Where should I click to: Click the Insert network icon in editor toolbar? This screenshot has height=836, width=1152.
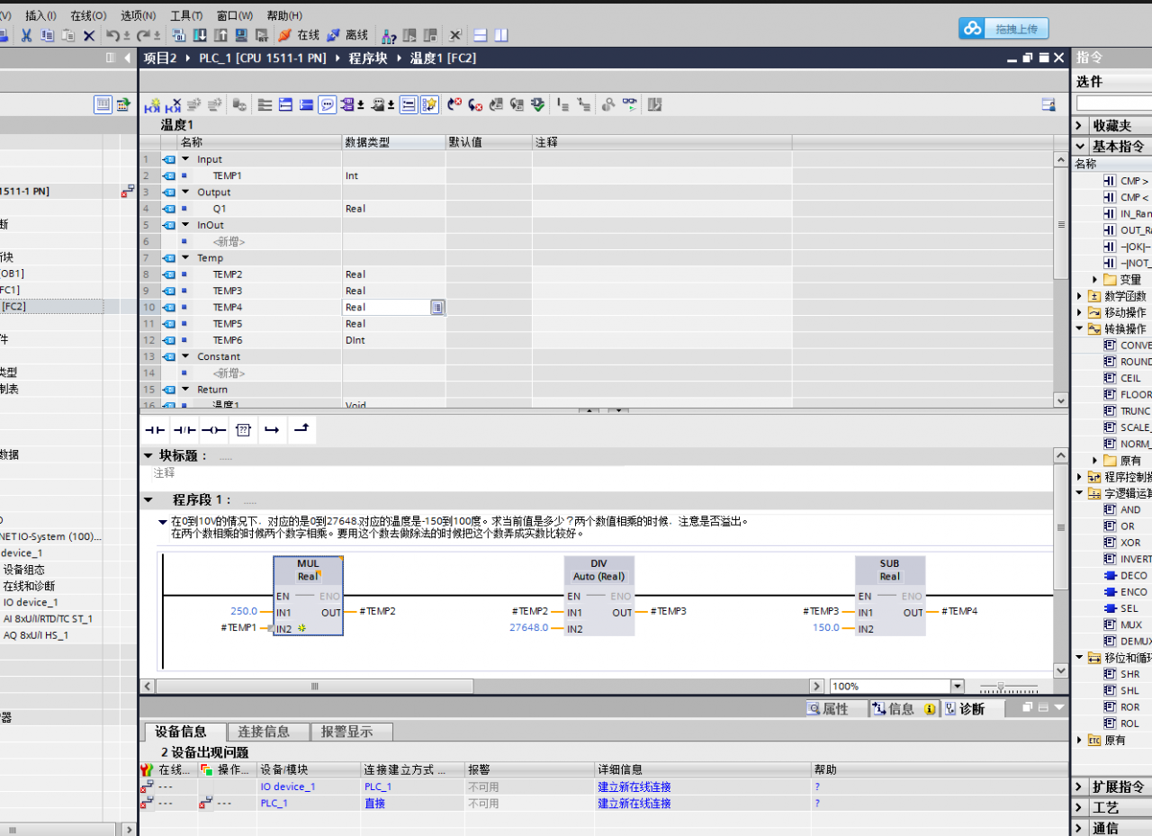(152, 104)
